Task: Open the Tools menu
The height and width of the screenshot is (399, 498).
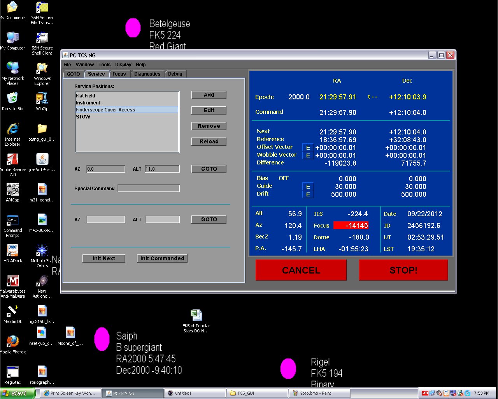Action: 105,65
